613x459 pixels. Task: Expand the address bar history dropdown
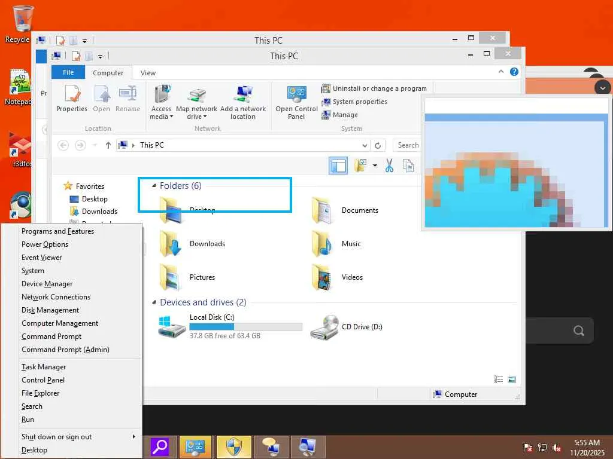(365, 146)
